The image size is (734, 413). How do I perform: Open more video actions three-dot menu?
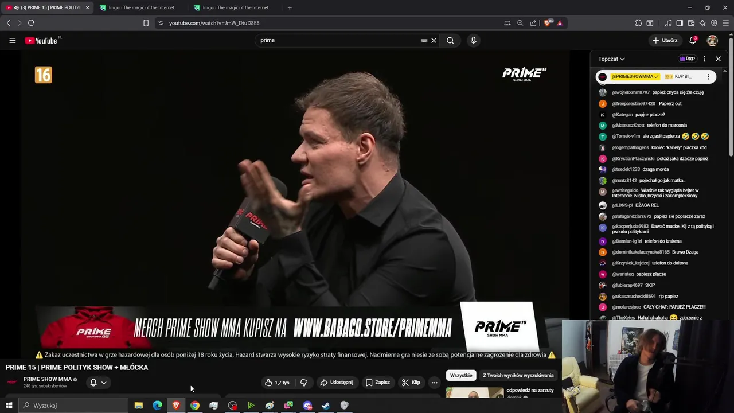point(434,383)
